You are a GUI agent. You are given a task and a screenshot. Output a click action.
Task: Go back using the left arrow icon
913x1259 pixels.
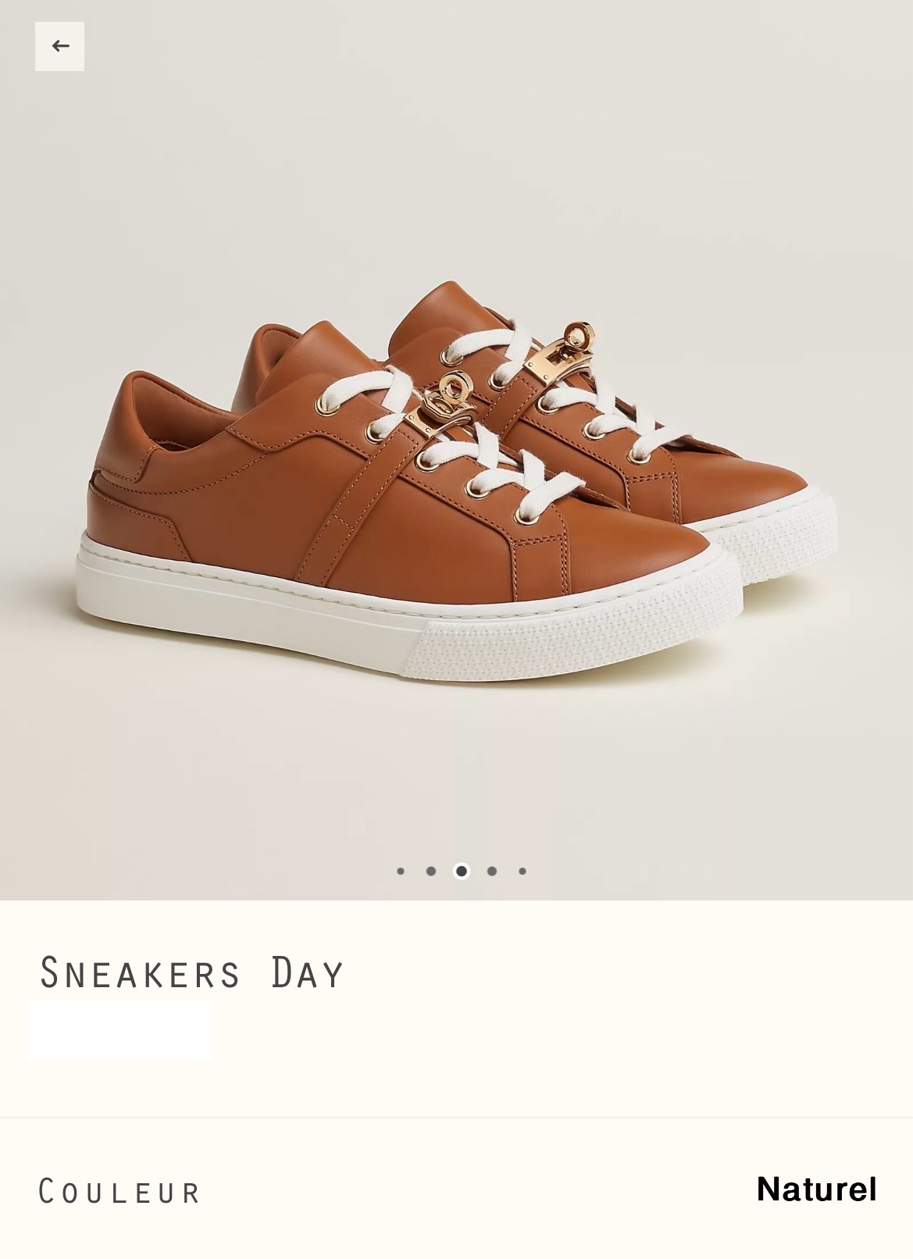tap(59, 46)
